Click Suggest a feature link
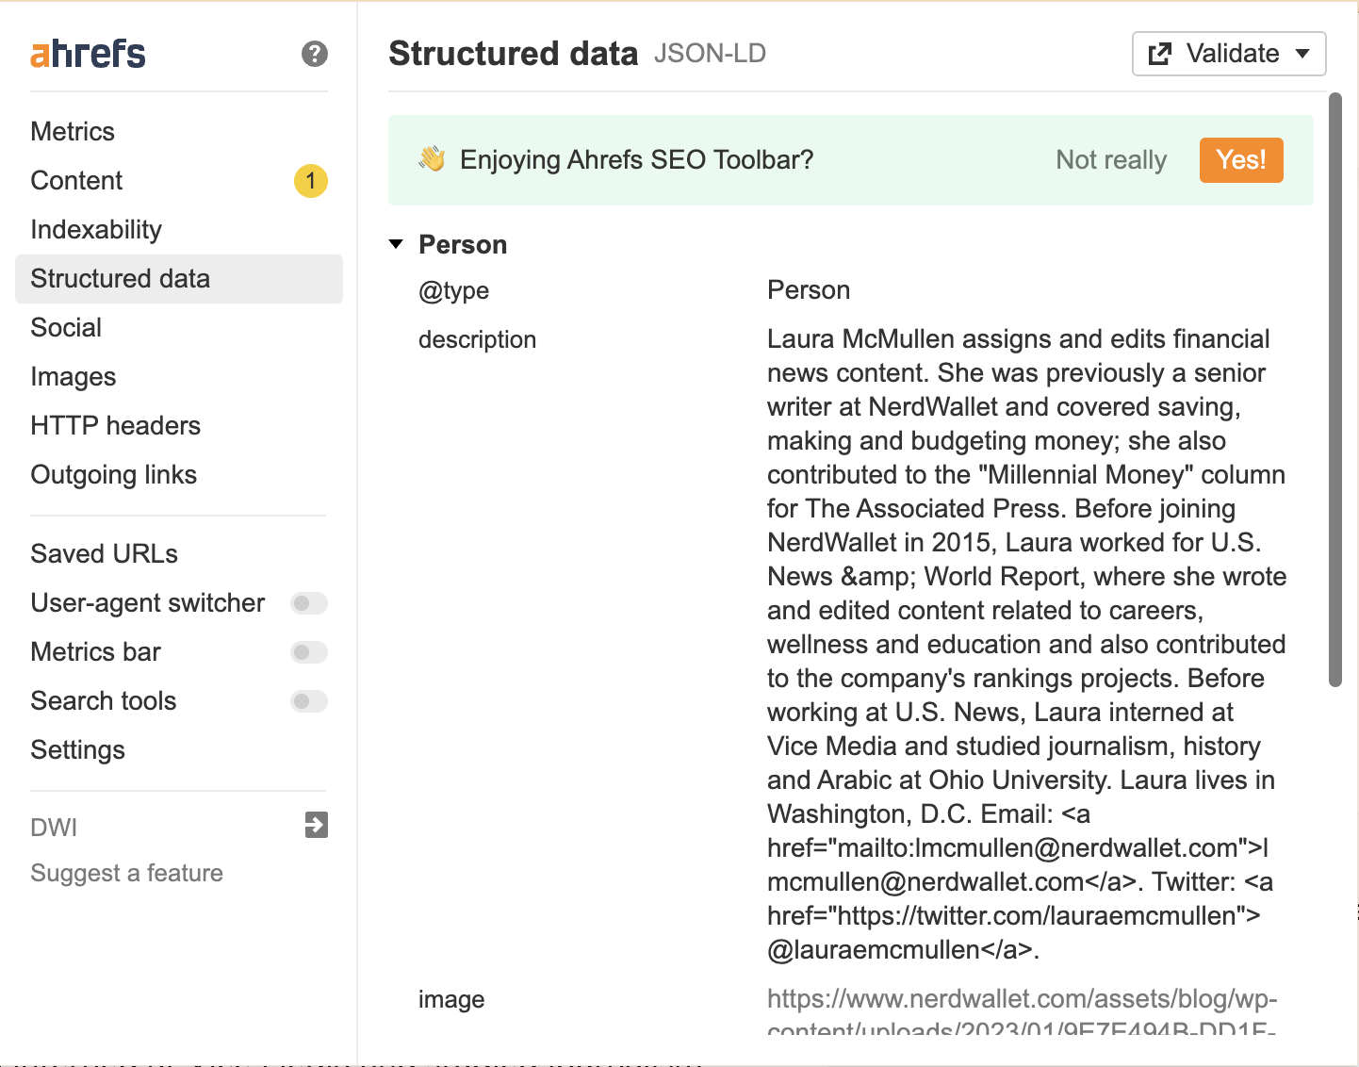1359x1067 pixels. [127, 873]
